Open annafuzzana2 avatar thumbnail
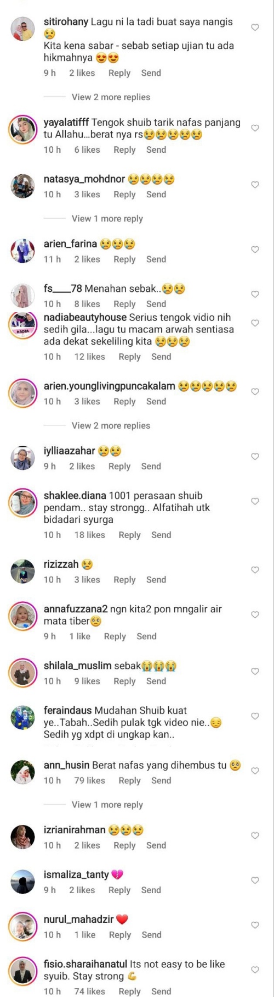 (x=23, y=617)
